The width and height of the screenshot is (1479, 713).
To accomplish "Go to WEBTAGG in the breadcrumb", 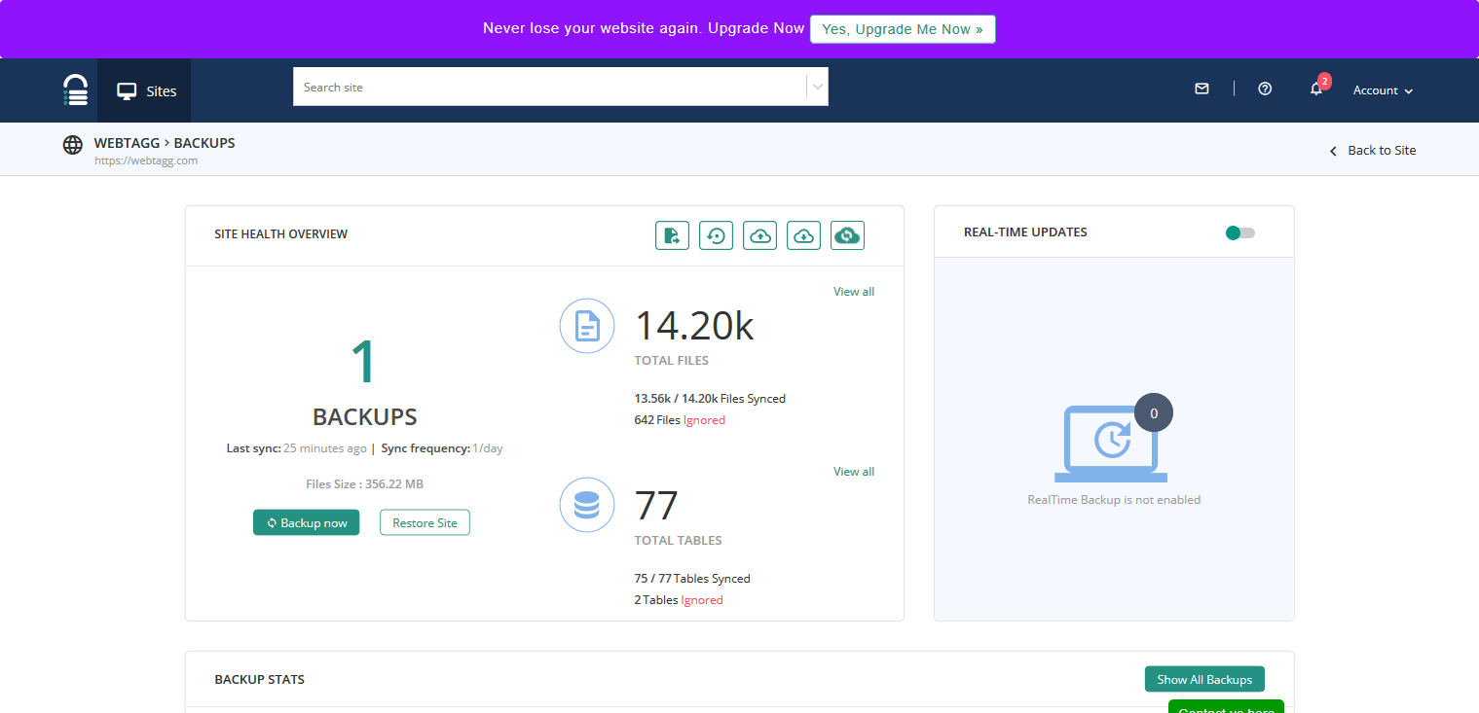I will click(127, 143).
